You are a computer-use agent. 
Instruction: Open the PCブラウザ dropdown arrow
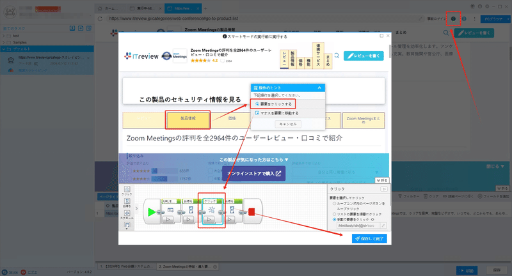(x=508, y=19)
